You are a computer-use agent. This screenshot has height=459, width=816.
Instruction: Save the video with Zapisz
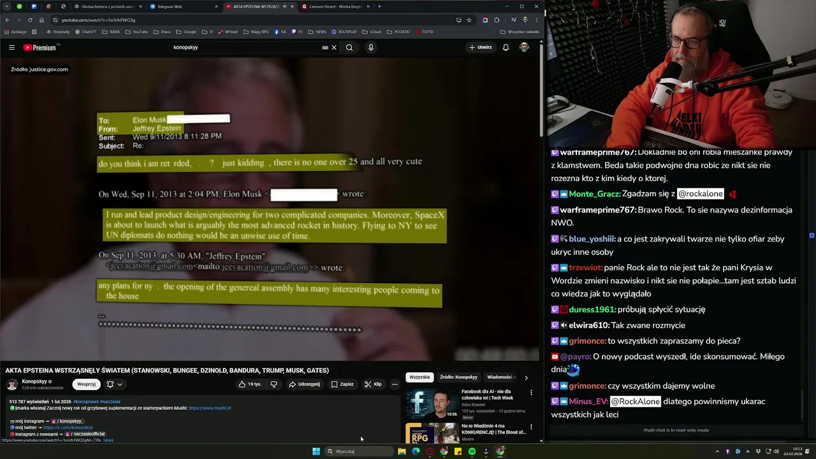pyautogui.click(x=342, y=384)
